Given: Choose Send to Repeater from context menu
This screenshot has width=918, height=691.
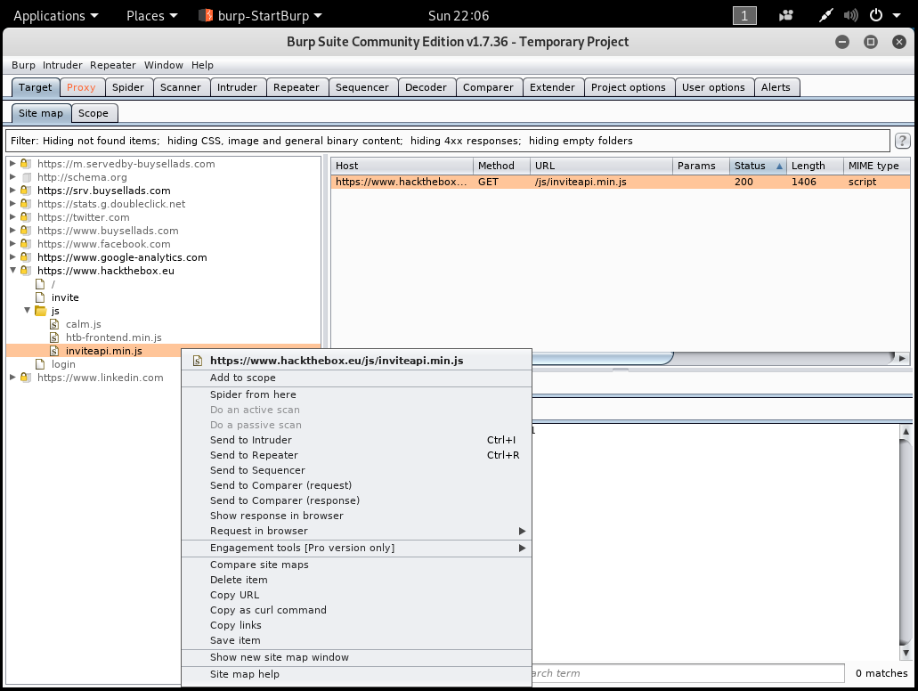Looking at the screenshot, I should pyautogui.click(x=254, y=455).
